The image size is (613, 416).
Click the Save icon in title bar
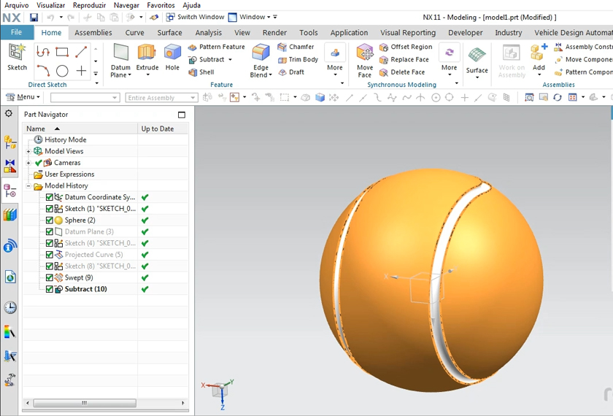[x=34, y=18]
